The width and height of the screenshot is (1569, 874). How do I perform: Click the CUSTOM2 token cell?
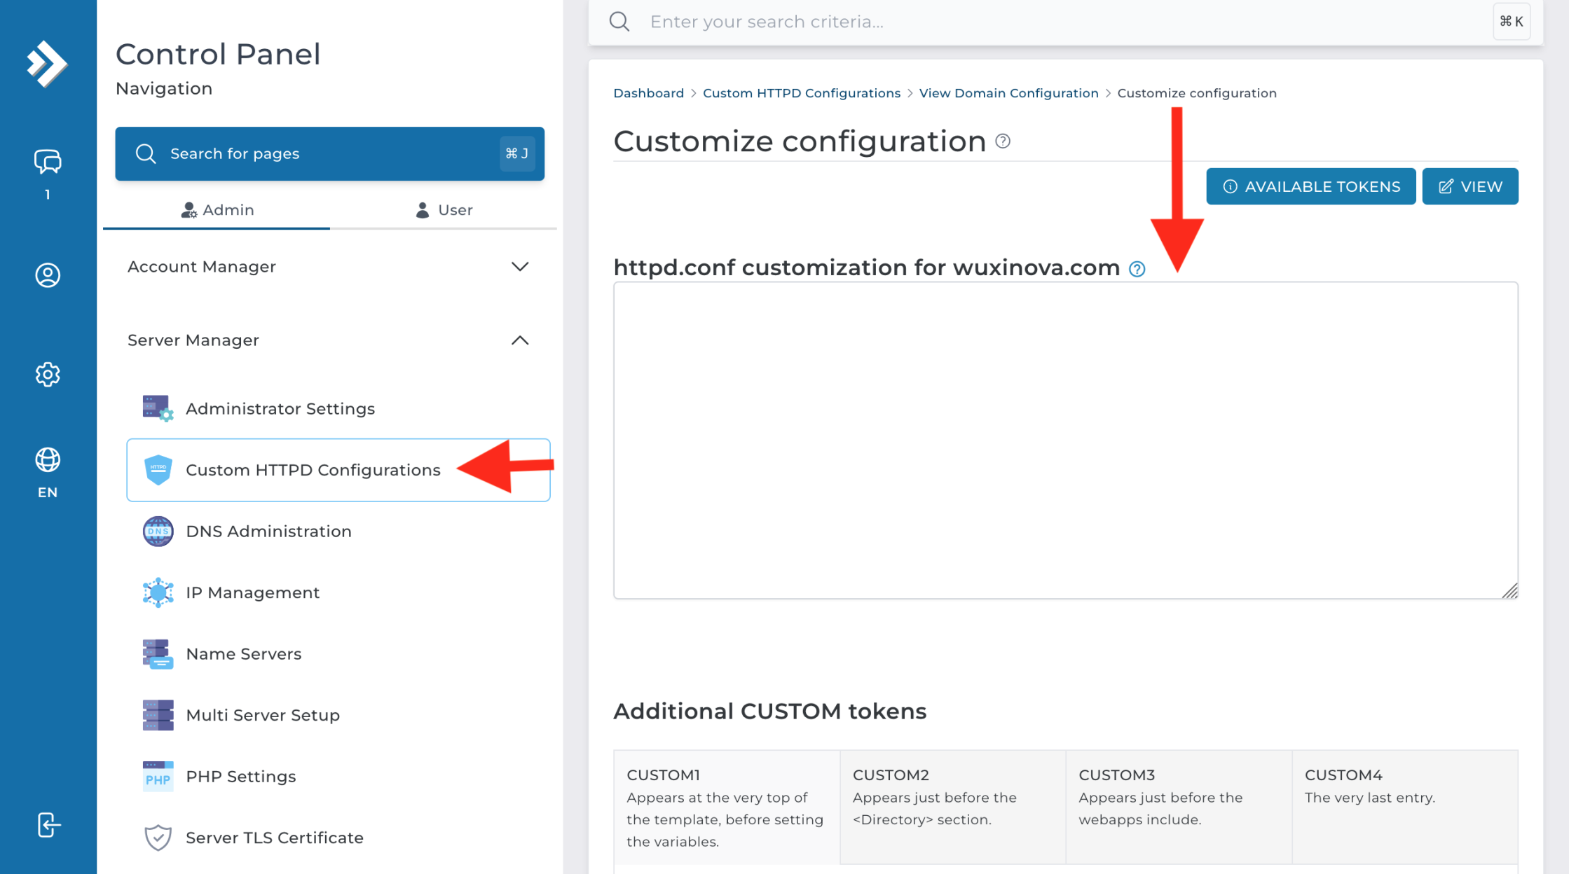tap(952, 807)
